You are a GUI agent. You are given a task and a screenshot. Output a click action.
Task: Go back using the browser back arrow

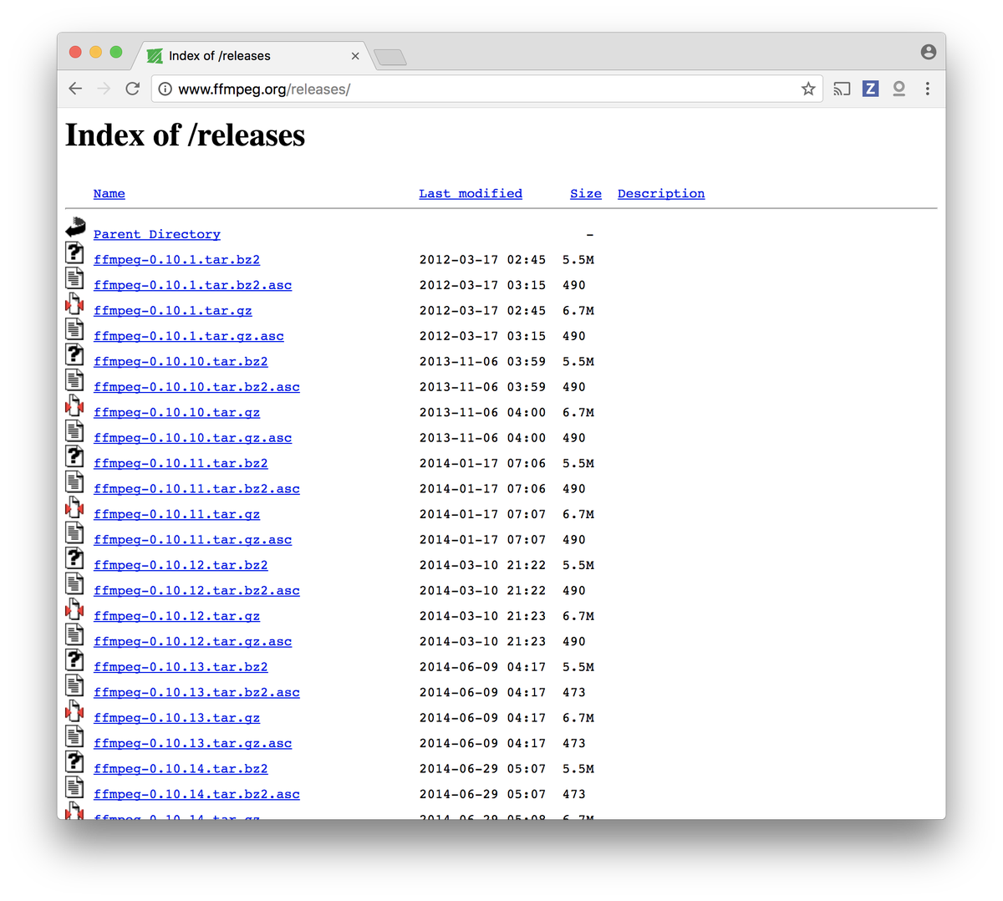click(75, 89)
